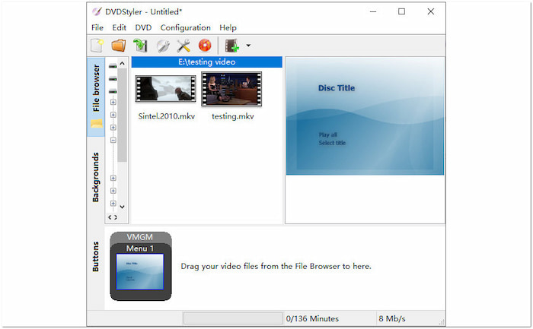The height and width of the screenshot is (329, 533).
Task: Open the Configuration menu
Action: point(185,28)
